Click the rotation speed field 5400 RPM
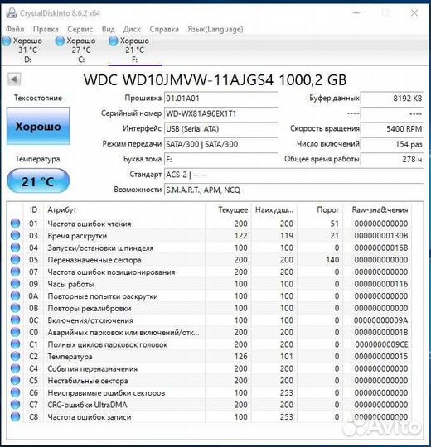Screen dimensions: 431x447 click(392, 129)
